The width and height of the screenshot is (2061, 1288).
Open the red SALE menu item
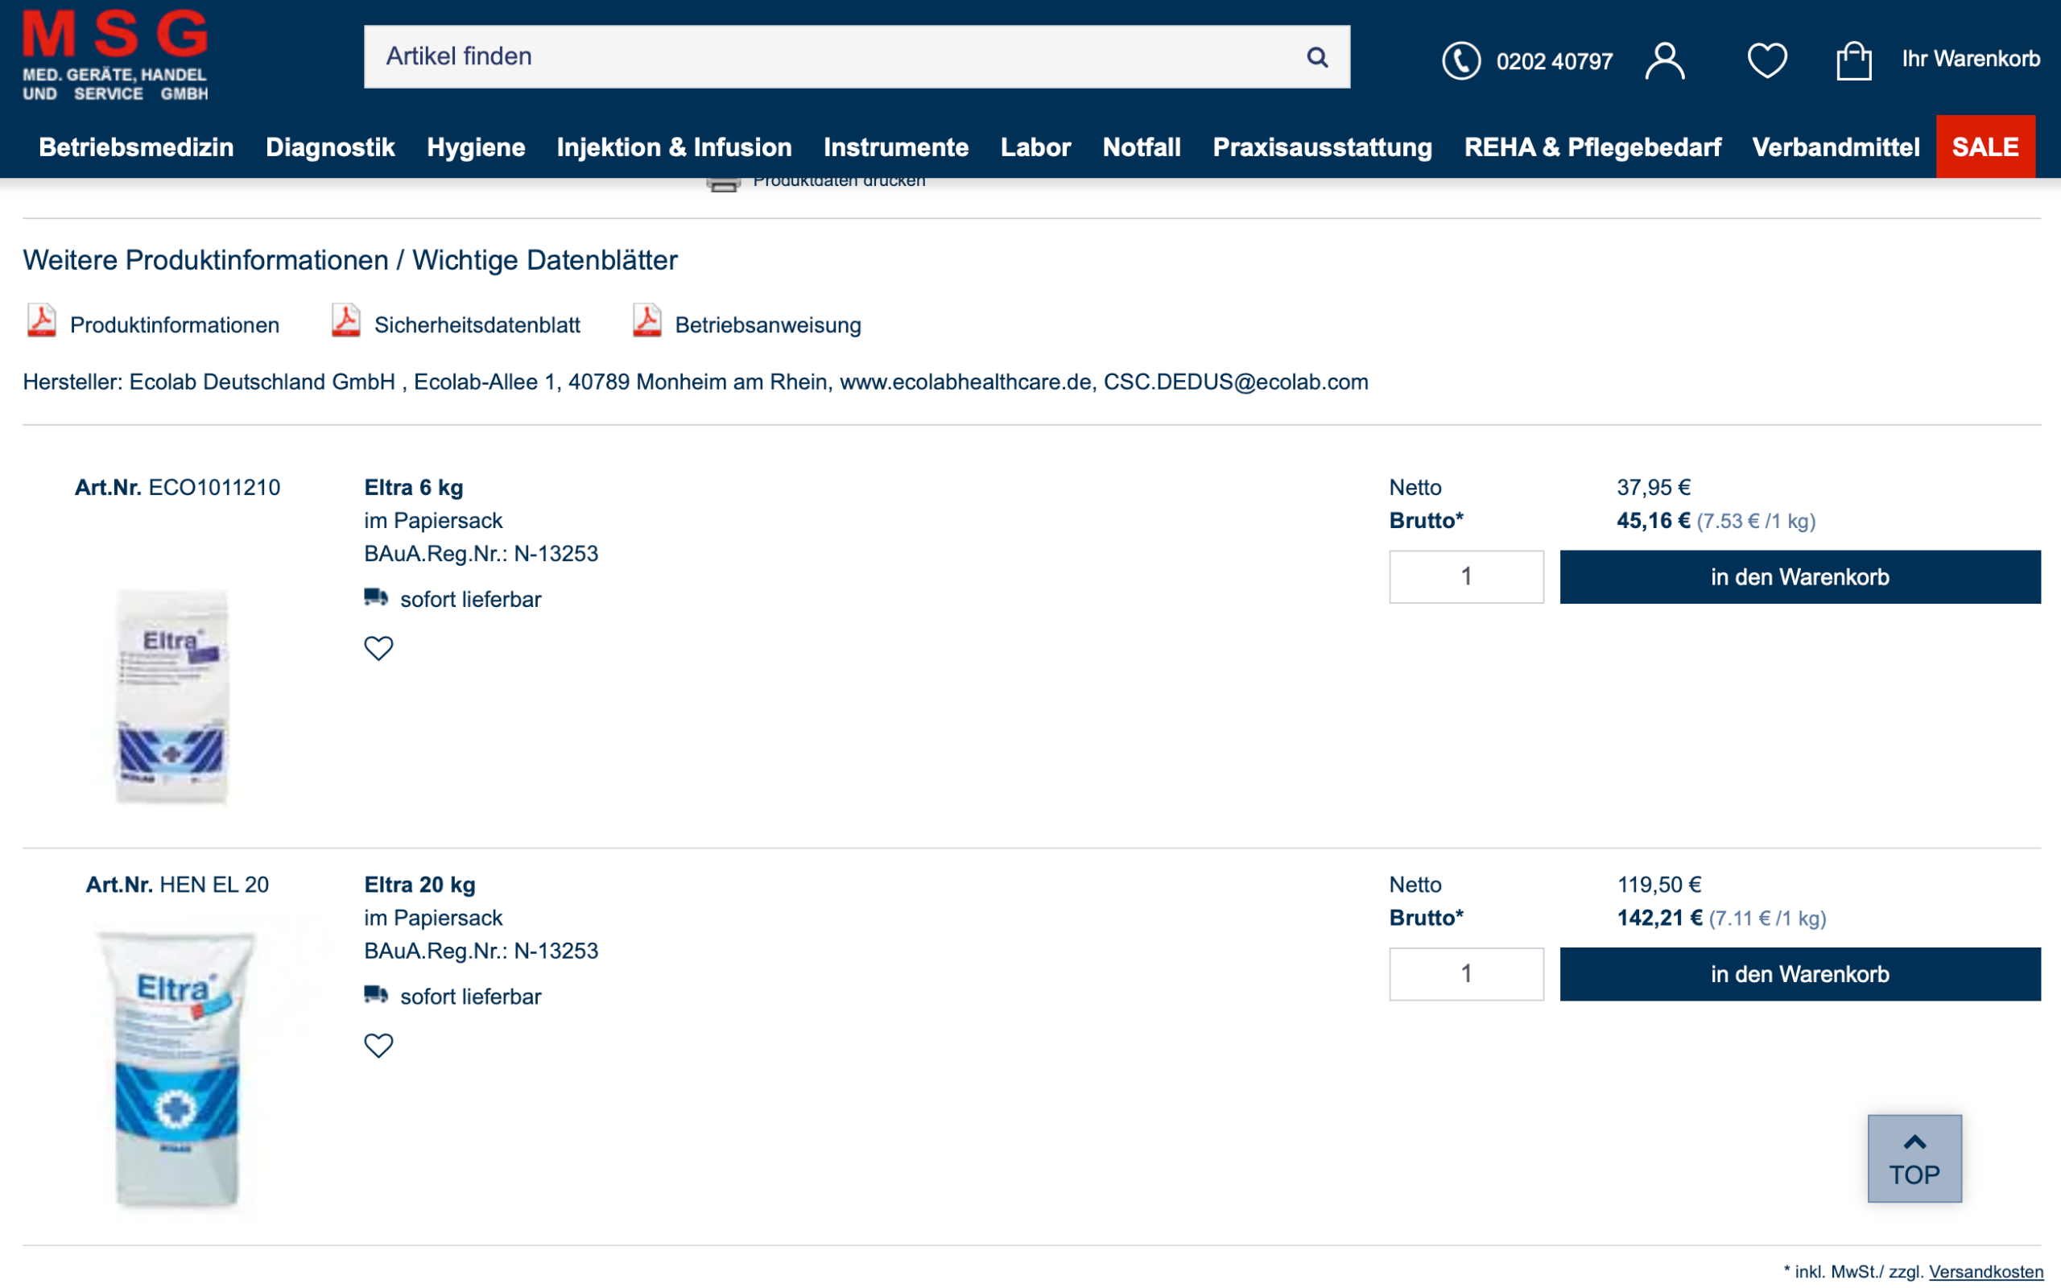[1985, 147]
